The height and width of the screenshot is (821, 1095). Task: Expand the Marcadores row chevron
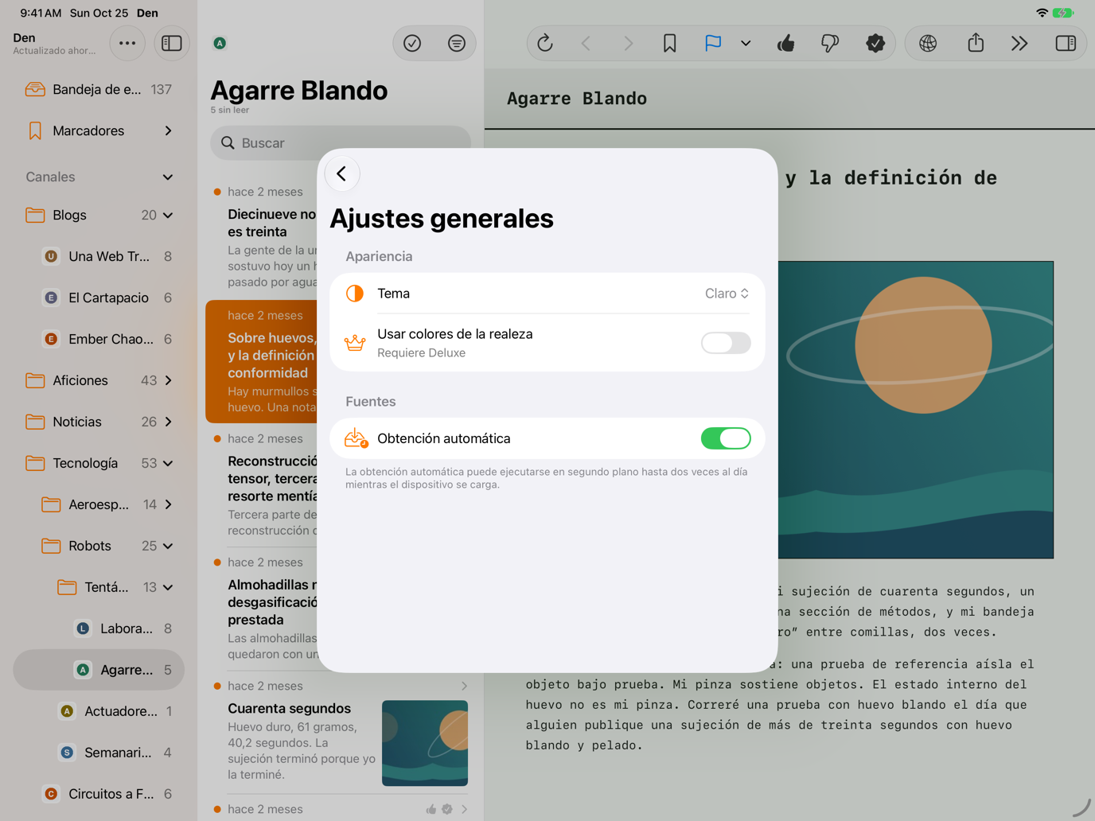pyautogui.click(x=168, y=130)
